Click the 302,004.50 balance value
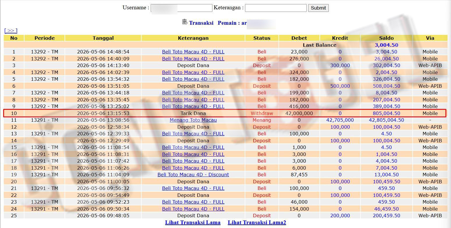Image resolution: width=451 pixels, height=228 pixels. [386, 65]
